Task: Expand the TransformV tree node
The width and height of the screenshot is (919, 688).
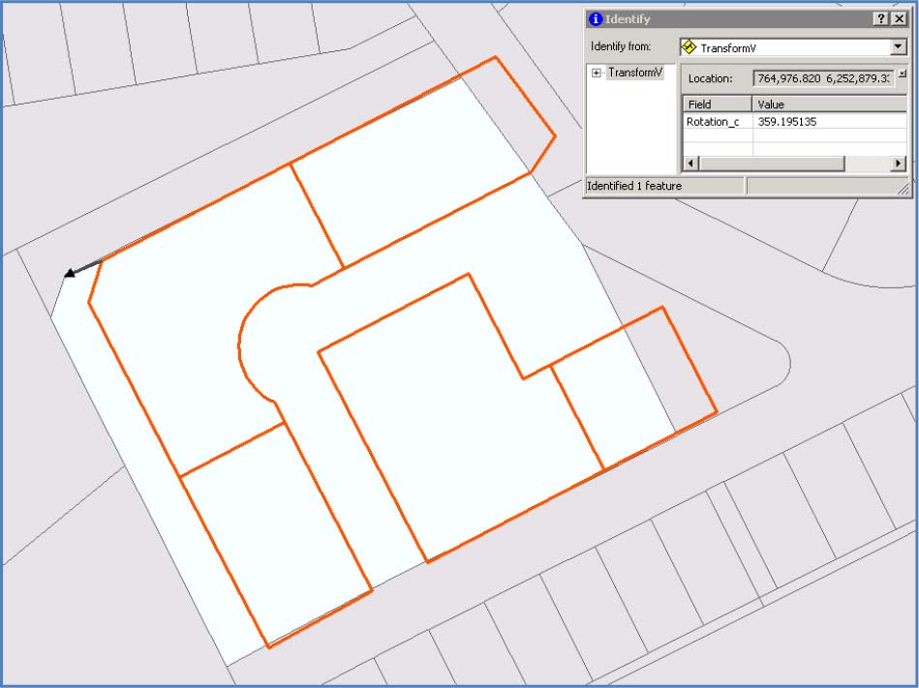Action: (597, 74)
